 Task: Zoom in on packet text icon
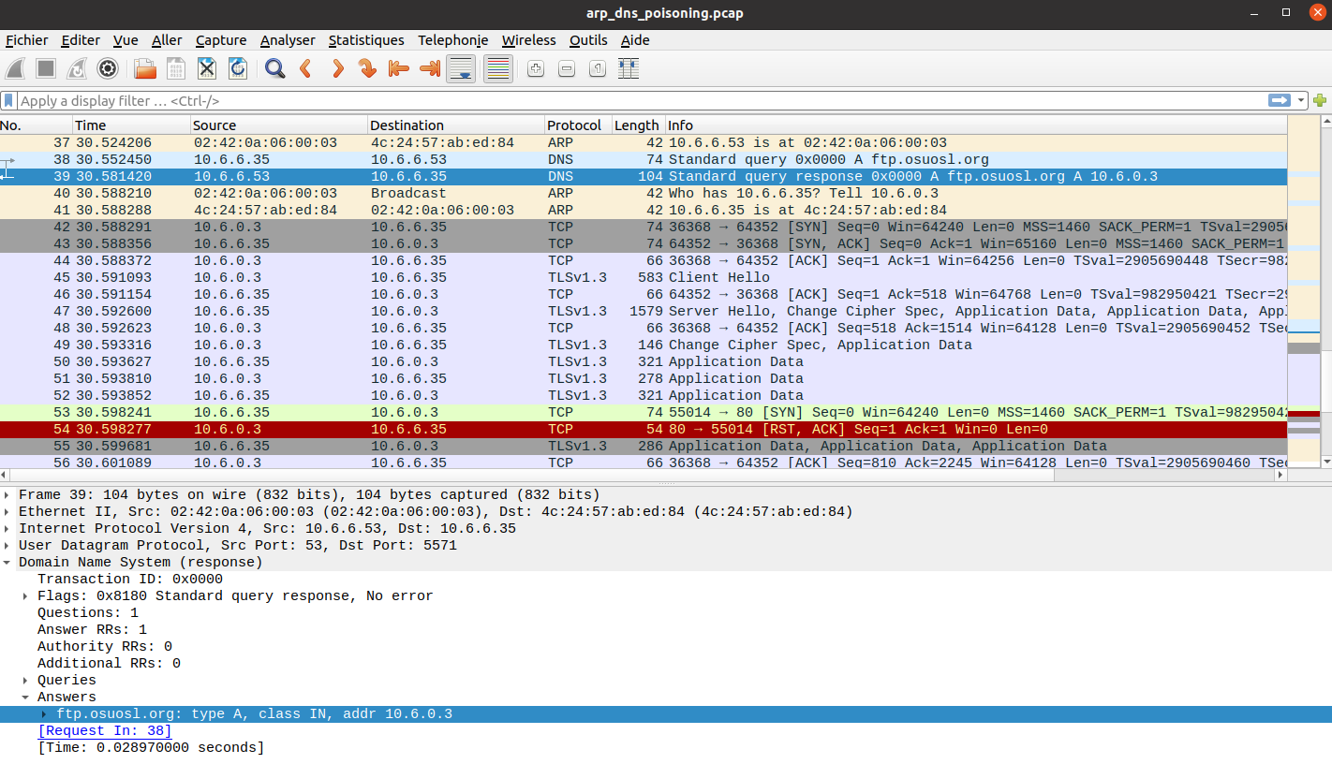click(536, 68)
